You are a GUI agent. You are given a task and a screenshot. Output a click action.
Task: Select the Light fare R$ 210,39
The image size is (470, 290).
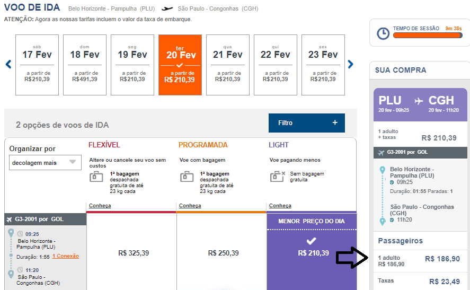313,253
